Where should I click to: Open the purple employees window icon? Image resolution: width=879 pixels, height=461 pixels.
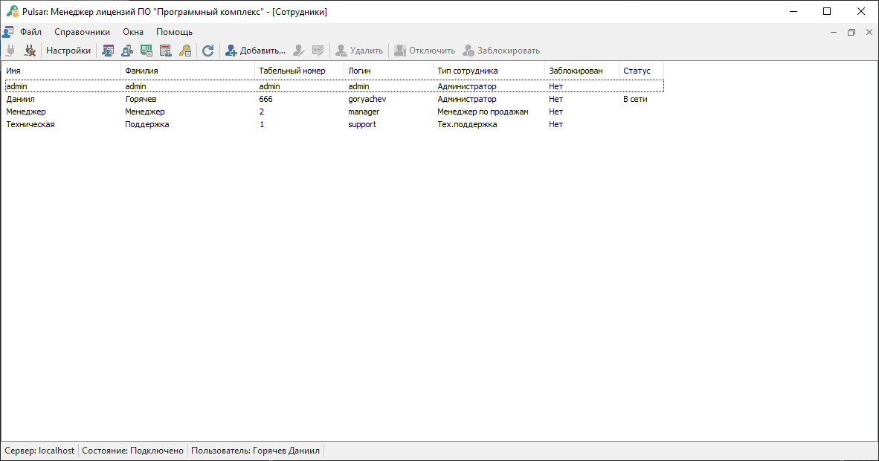[x=108, y=51]
